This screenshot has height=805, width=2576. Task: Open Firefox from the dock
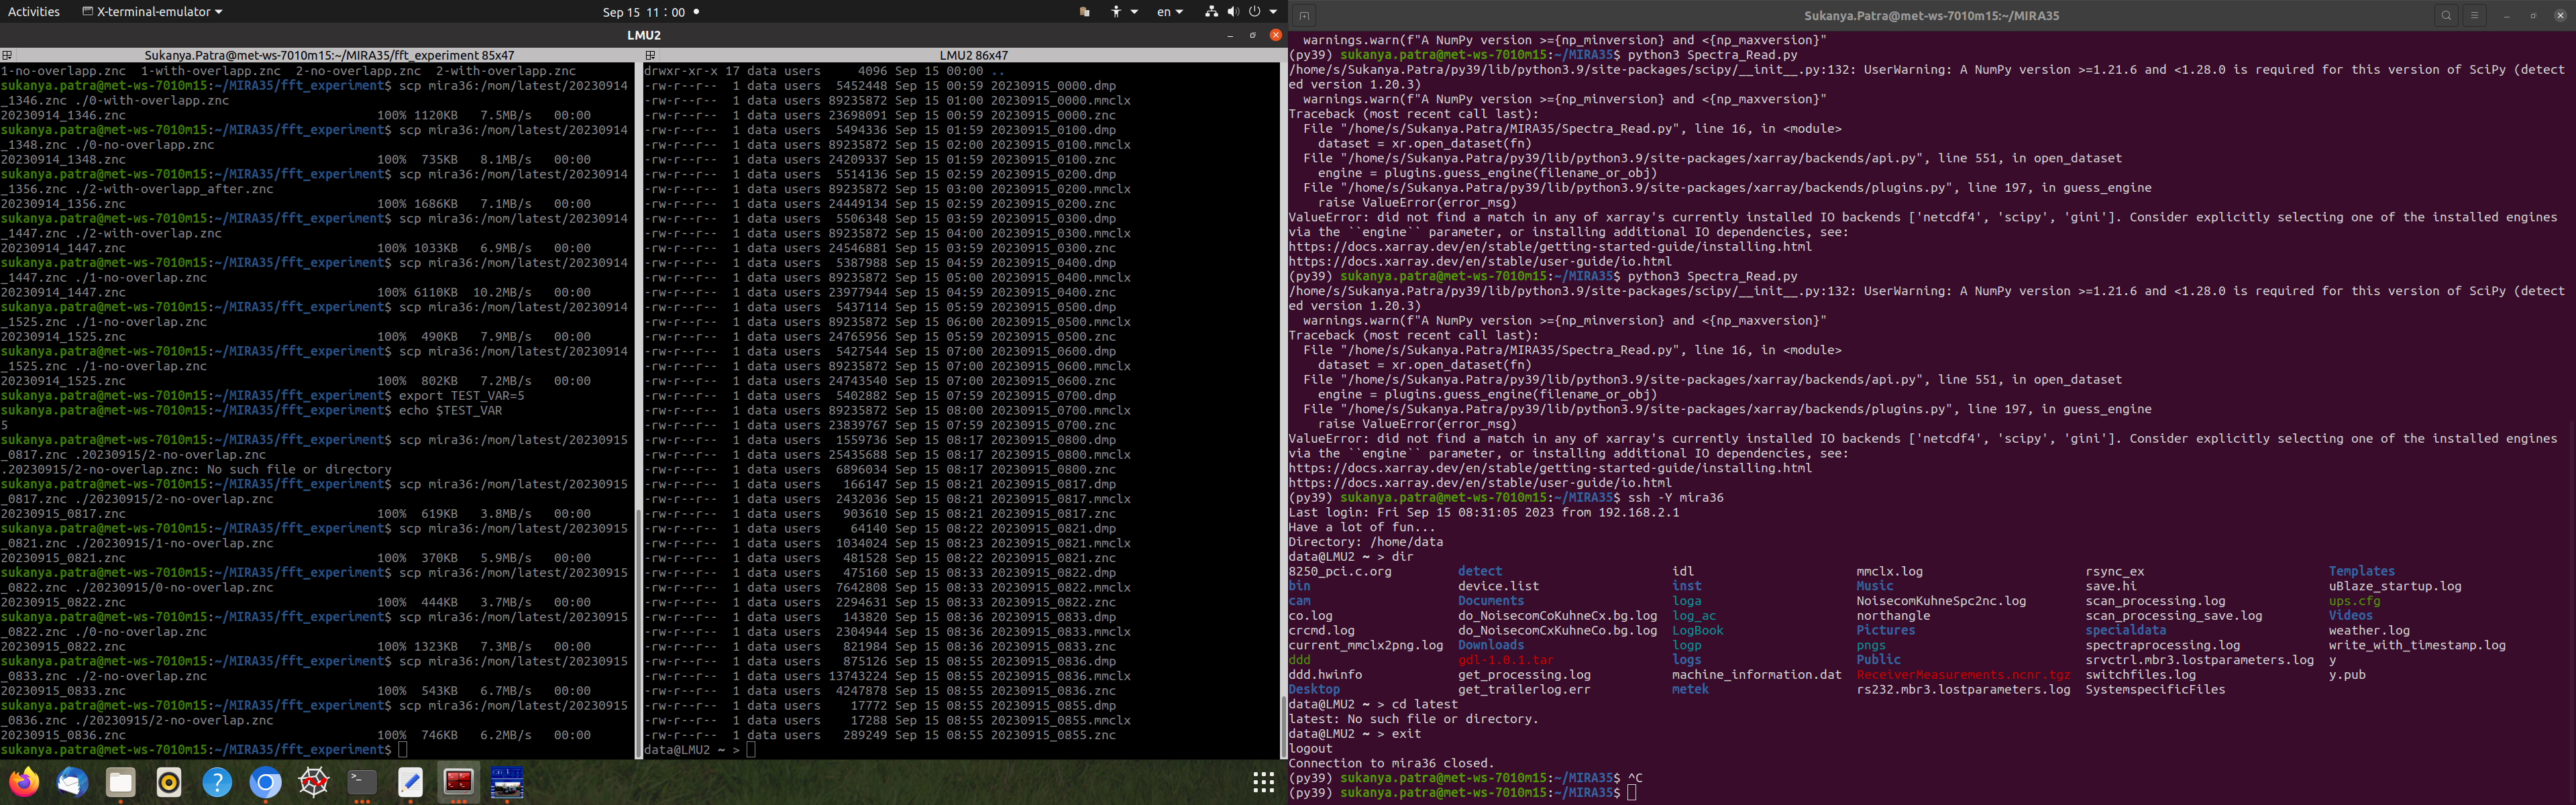click(x=24, y=782)
